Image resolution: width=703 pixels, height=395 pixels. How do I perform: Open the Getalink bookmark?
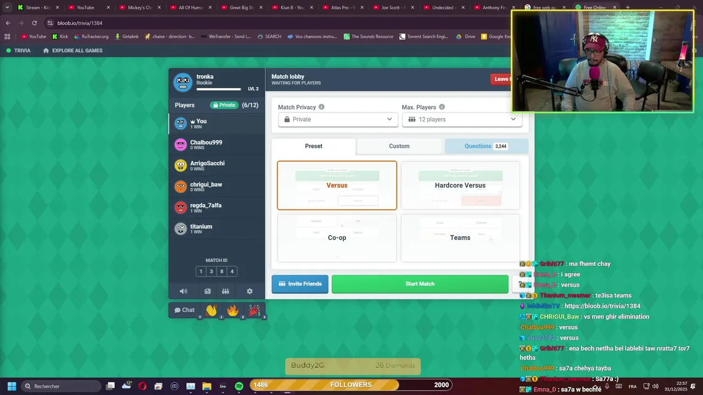point(126,37)
